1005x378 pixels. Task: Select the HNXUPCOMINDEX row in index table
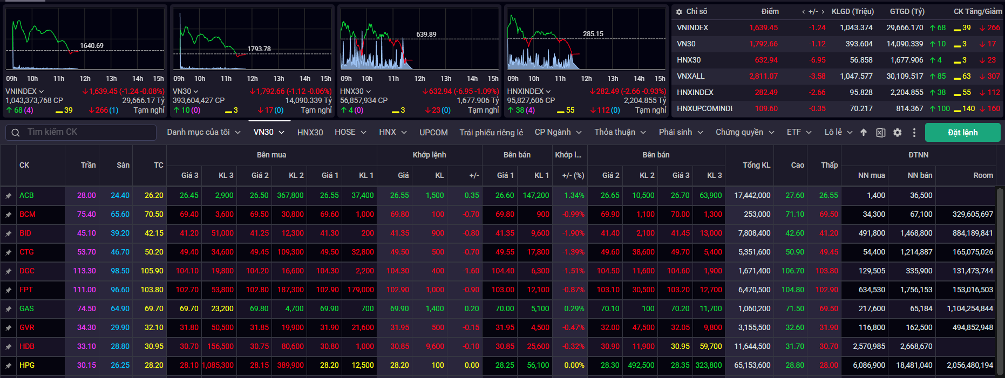point(838,109)
